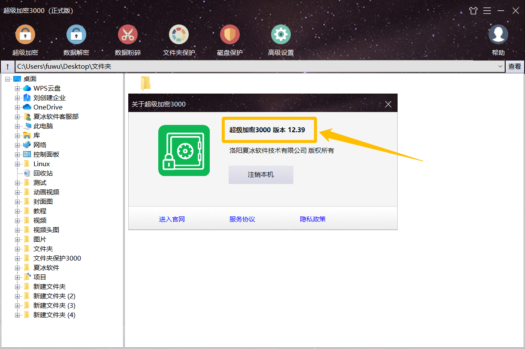Select 新建文件夹 (3) in tree
Screen dimensions: 525x349
point(54,305)
